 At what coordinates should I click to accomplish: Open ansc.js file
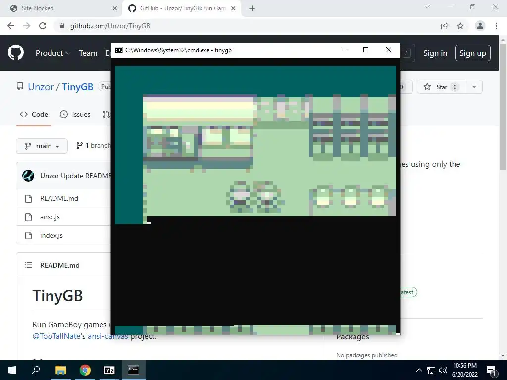coord(50,217)
